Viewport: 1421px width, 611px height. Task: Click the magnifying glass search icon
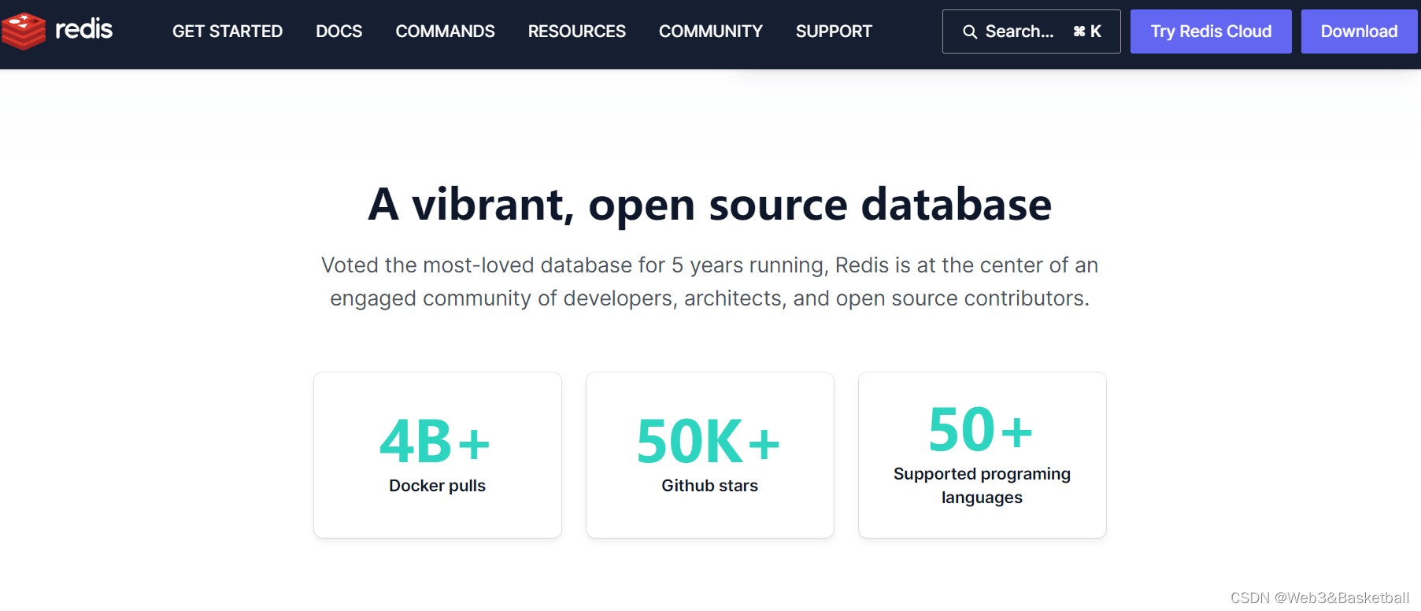[970, 31]
